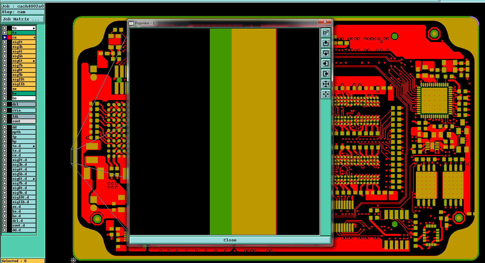
Task: Toggle display checkbox for layer 'sig2t'
Action: (5, 42)
